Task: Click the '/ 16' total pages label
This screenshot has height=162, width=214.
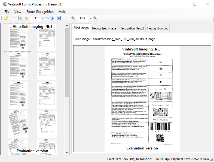Action: coord(45,18)
